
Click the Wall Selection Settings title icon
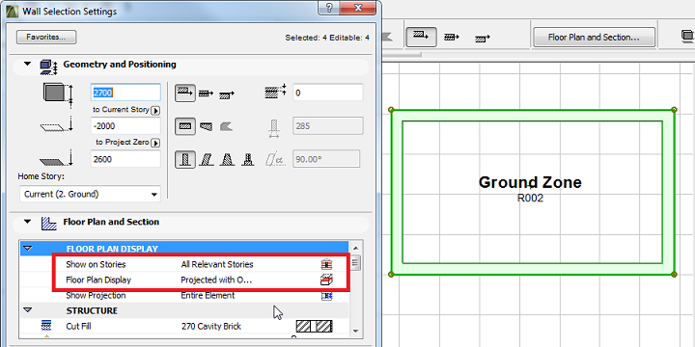click(12, 11)
